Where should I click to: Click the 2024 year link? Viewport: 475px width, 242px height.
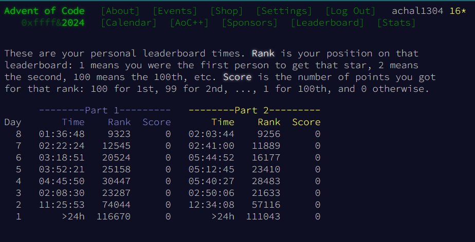point(74,23)
